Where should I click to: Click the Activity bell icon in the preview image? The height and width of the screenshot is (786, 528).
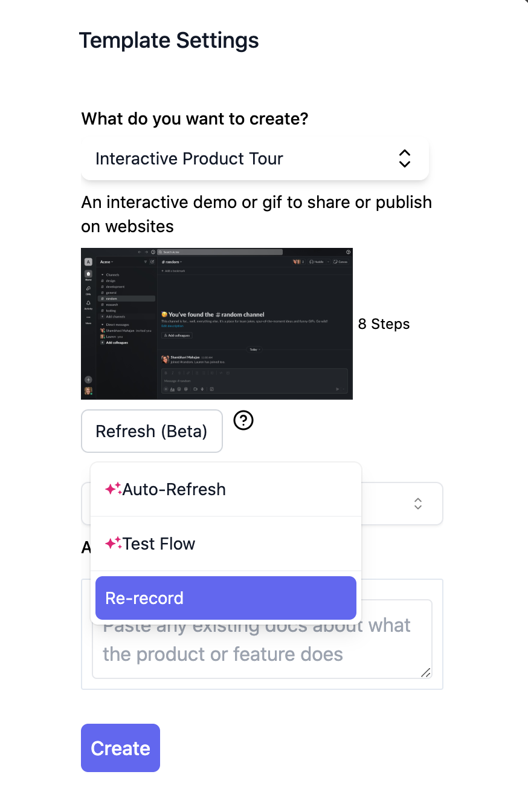88,304
